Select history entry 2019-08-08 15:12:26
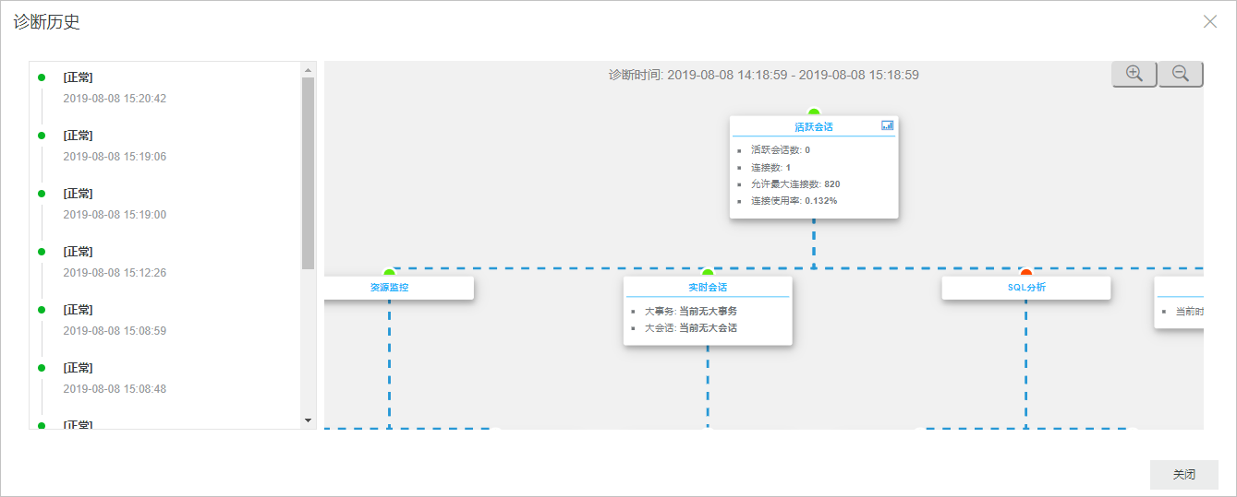1237x497 pixels. 115,273
